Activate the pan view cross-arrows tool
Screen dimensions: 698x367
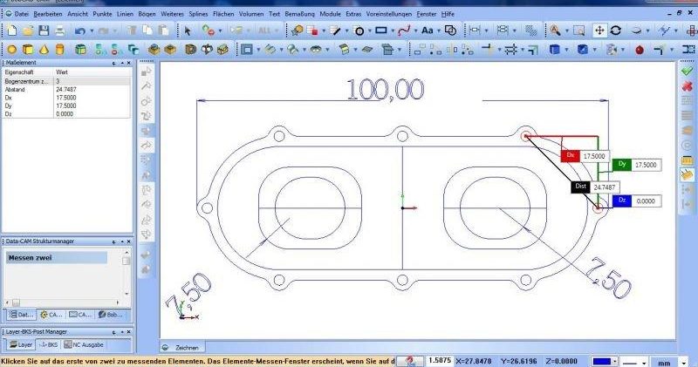tap(599, 31)
